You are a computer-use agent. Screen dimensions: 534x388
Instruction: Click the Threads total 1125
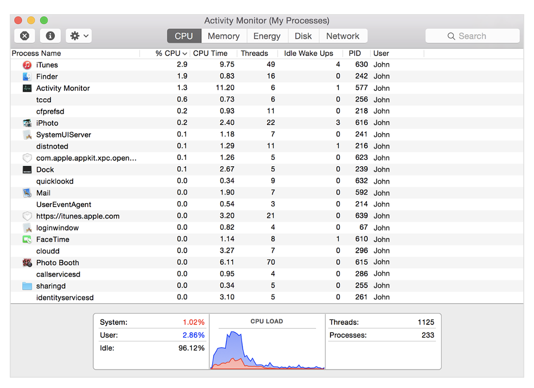(x=426, y=322)
